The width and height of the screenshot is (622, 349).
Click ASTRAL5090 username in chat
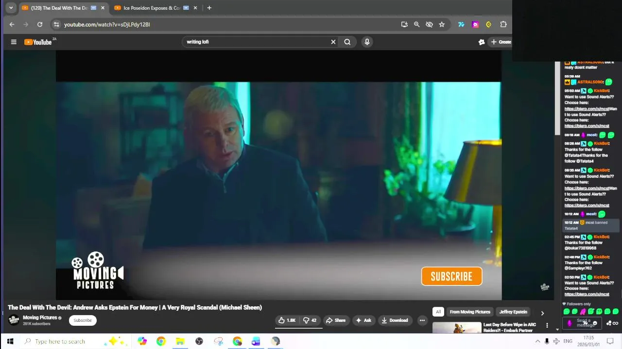tap(590, 82)
